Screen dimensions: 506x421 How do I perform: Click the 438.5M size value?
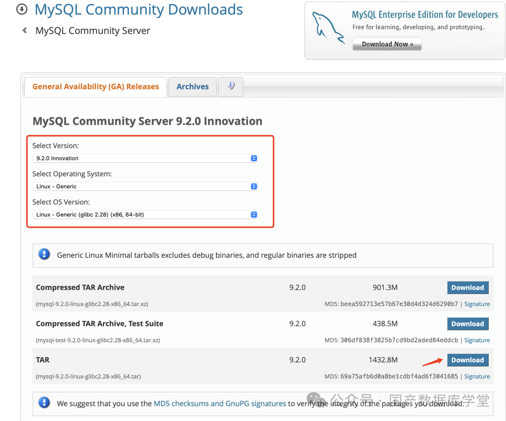385,323
